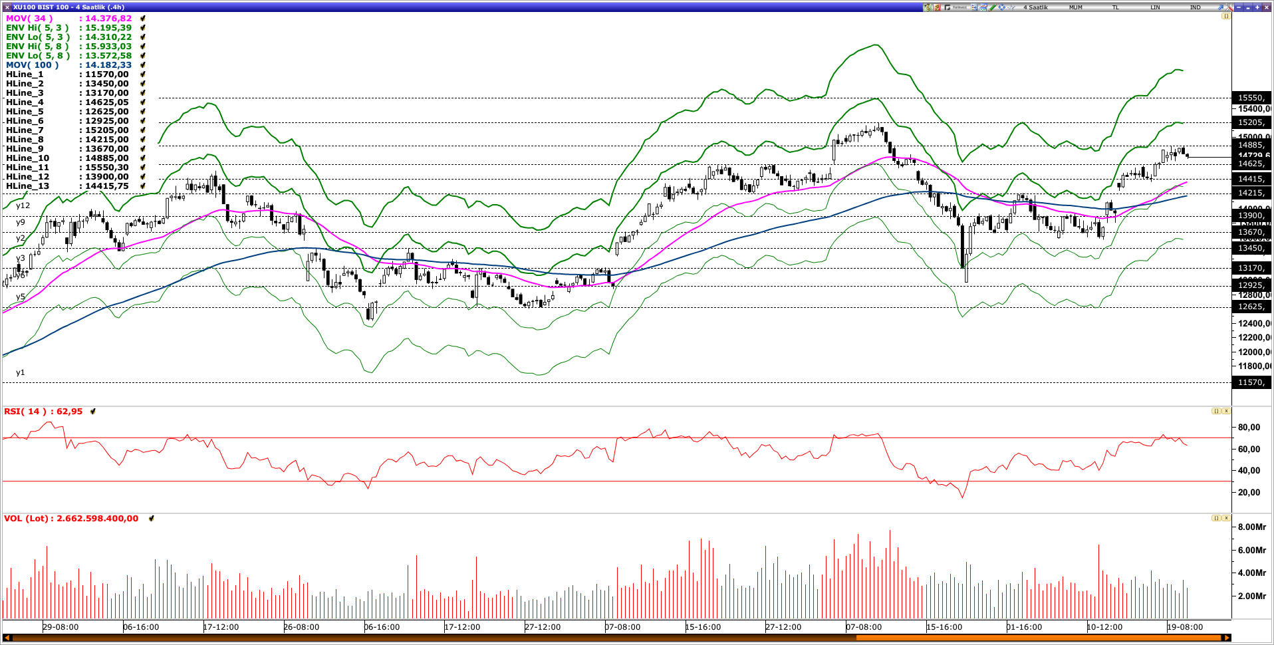Click the 14415 price tag on the axis
Viewport: 1274px width, 645px height.
tap(1251, 179)
